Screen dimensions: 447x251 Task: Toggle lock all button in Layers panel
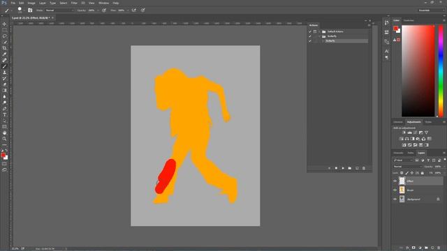click(422, 173)
